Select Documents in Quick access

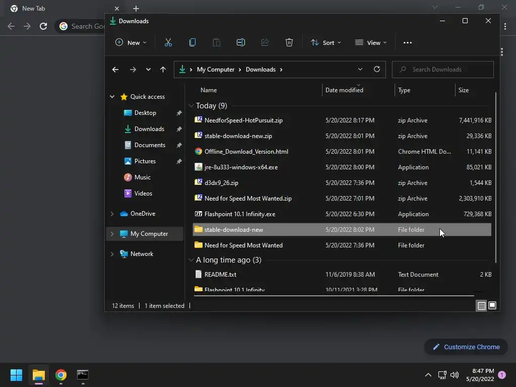150,145
